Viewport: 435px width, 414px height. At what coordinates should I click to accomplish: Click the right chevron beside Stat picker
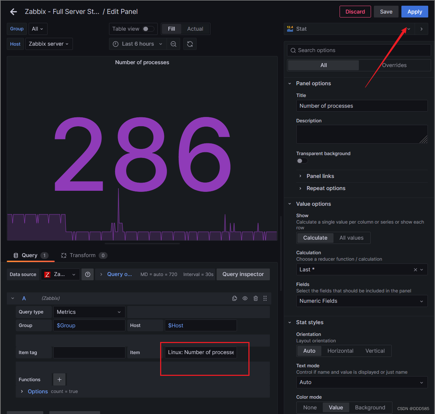coord(421,29)
